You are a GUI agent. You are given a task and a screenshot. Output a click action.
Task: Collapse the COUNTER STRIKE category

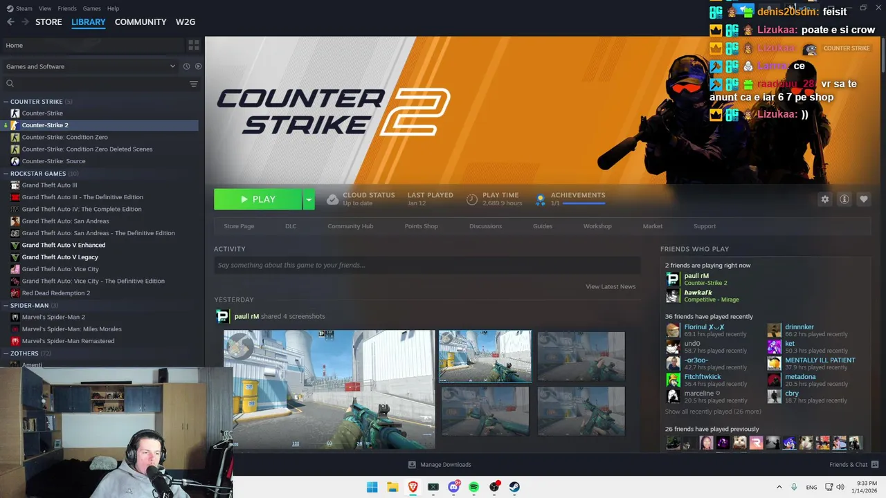(6, 102)
